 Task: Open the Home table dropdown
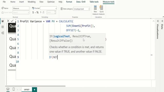click(x=21, y=13)
